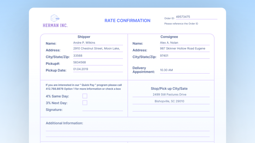255x143 pixels.
Task: Edit the Consignee Address field
Action: coord(185,48)
